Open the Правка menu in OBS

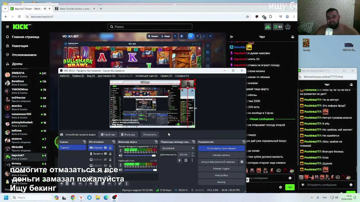(x=78, y=76)
